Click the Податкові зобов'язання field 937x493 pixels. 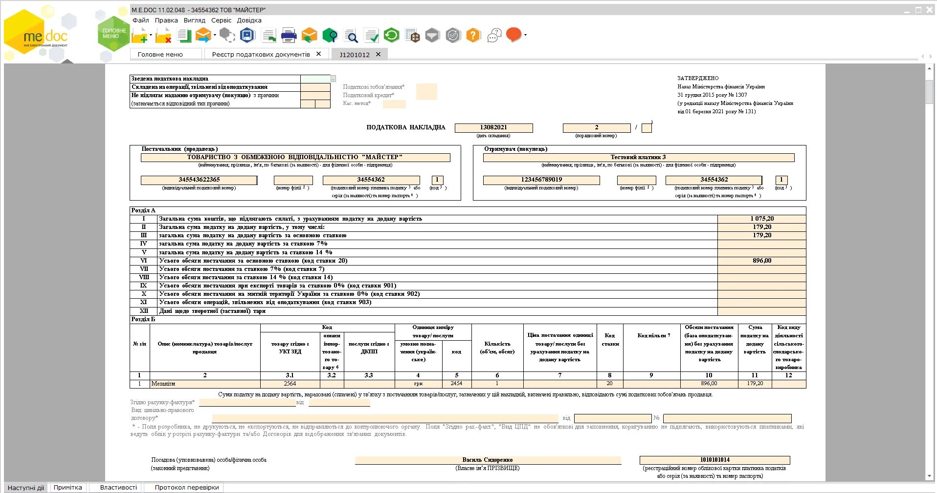coord(426,91)
